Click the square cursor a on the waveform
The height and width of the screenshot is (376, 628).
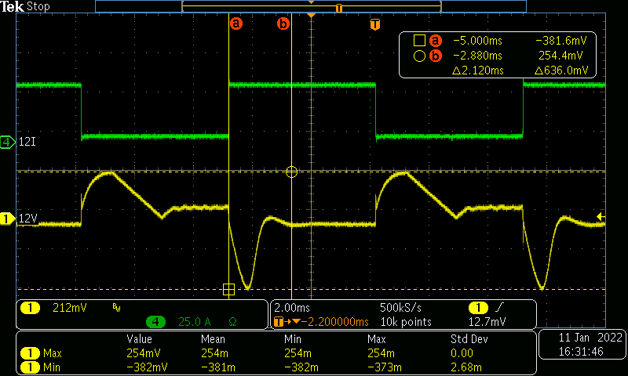pos(228,289)
